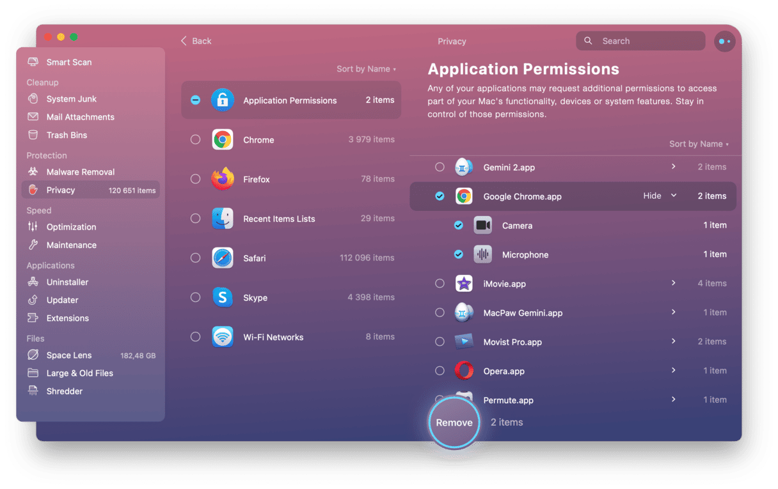Check the iMovie.app checkbox
778x489 pixels.
[x=440, y=283]
